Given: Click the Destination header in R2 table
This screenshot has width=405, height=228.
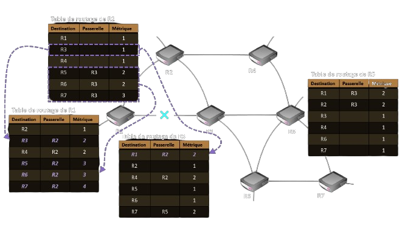Looking at the screenshot, I should (63, 29).
